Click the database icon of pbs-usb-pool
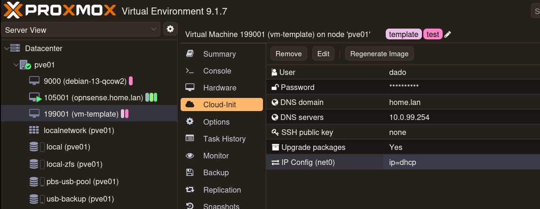540x209 pixels. 34,181
